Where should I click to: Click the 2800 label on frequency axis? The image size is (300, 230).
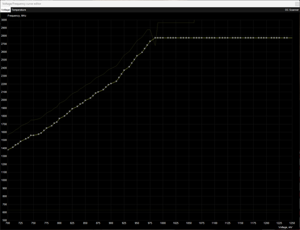[x=4, y=36]
